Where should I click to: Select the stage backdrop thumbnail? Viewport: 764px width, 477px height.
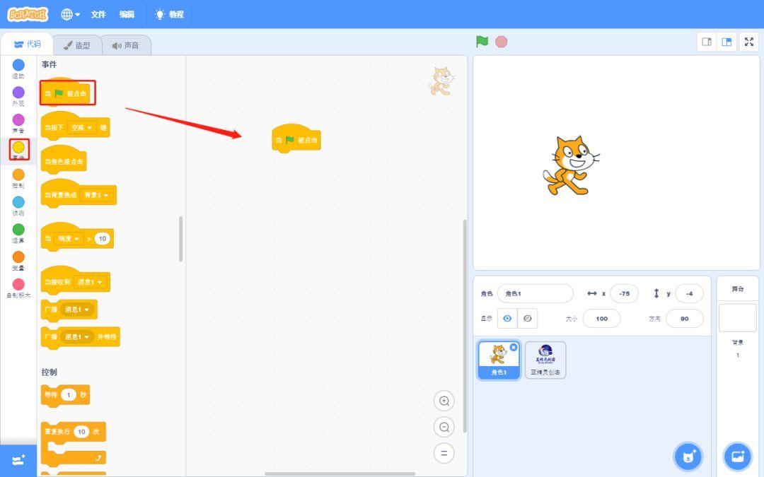[x=738, y=318]
